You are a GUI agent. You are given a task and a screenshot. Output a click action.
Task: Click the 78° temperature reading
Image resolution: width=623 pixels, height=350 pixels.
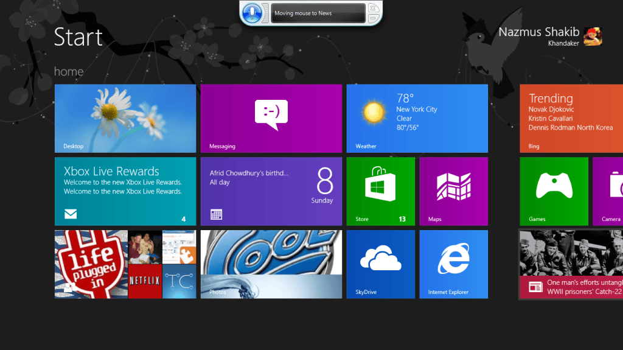pyautogui.click(x=405, y=98)
